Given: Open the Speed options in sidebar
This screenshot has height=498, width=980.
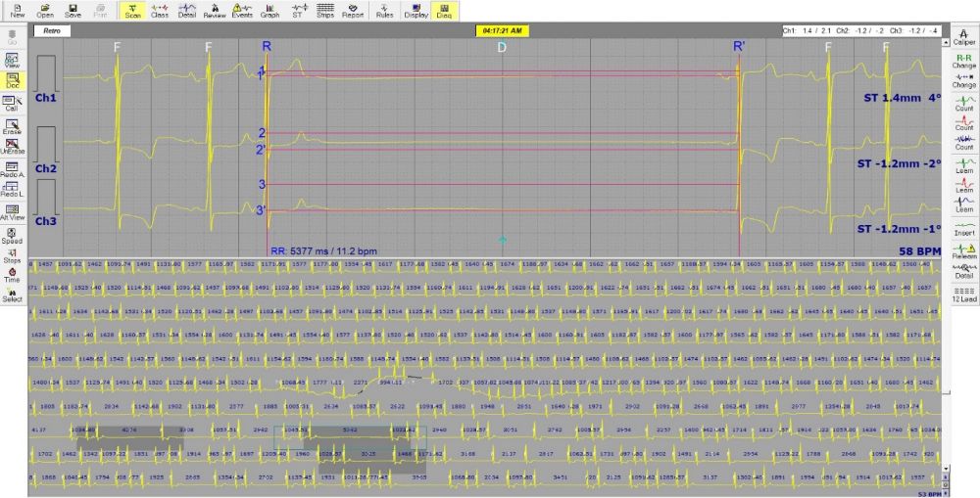Looking at the screenshot, I should (x=12, y=236).
